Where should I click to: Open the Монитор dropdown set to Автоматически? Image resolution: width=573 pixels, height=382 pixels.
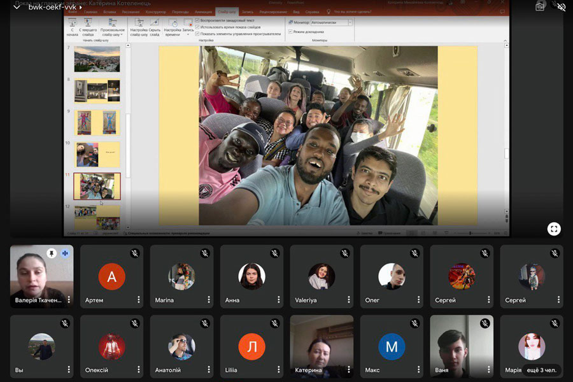click(x=350, y=22)
